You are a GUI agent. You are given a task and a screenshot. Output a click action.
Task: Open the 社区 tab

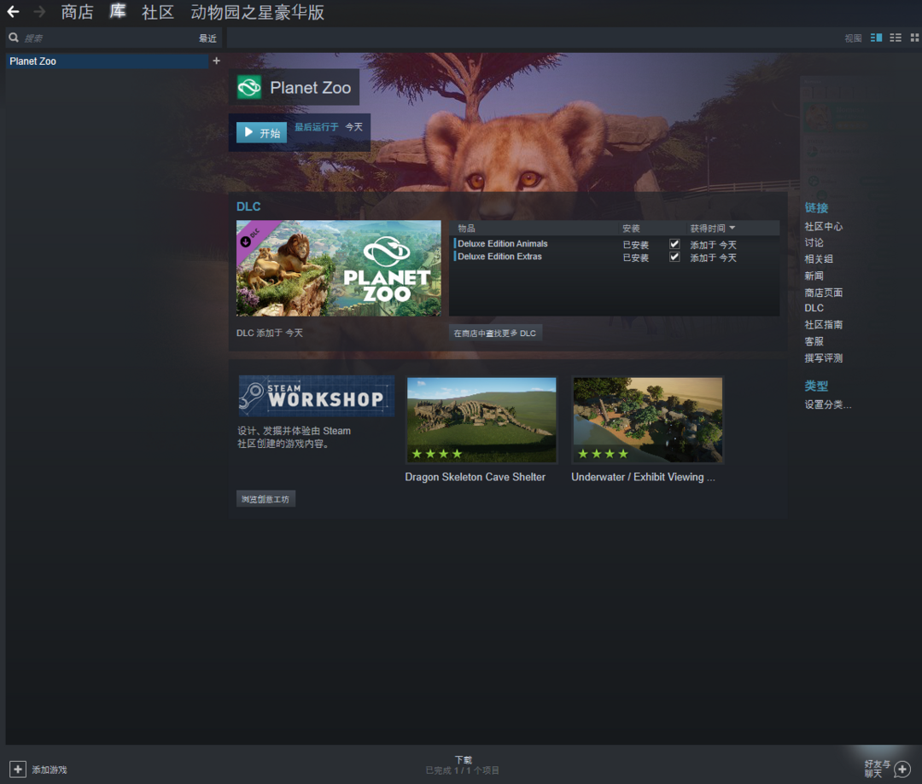point(157,13)
